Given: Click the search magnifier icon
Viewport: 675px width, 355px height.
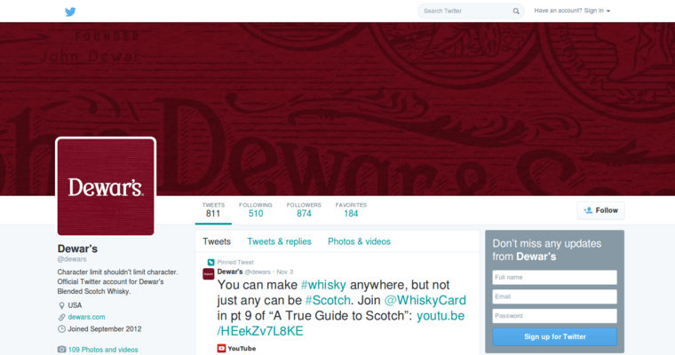Looking at the screenshot, I should tap(517, 12).
